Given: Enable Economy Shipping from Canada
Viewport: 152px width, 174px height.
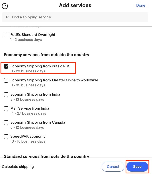Looking at the screenshot, I should coord(6,123).
